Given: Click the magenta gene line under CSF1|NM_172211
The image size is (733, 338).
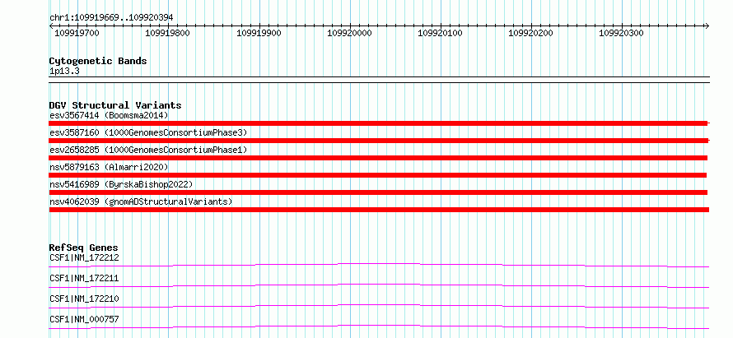Looking at the screenshot, I should coord(379,285).
